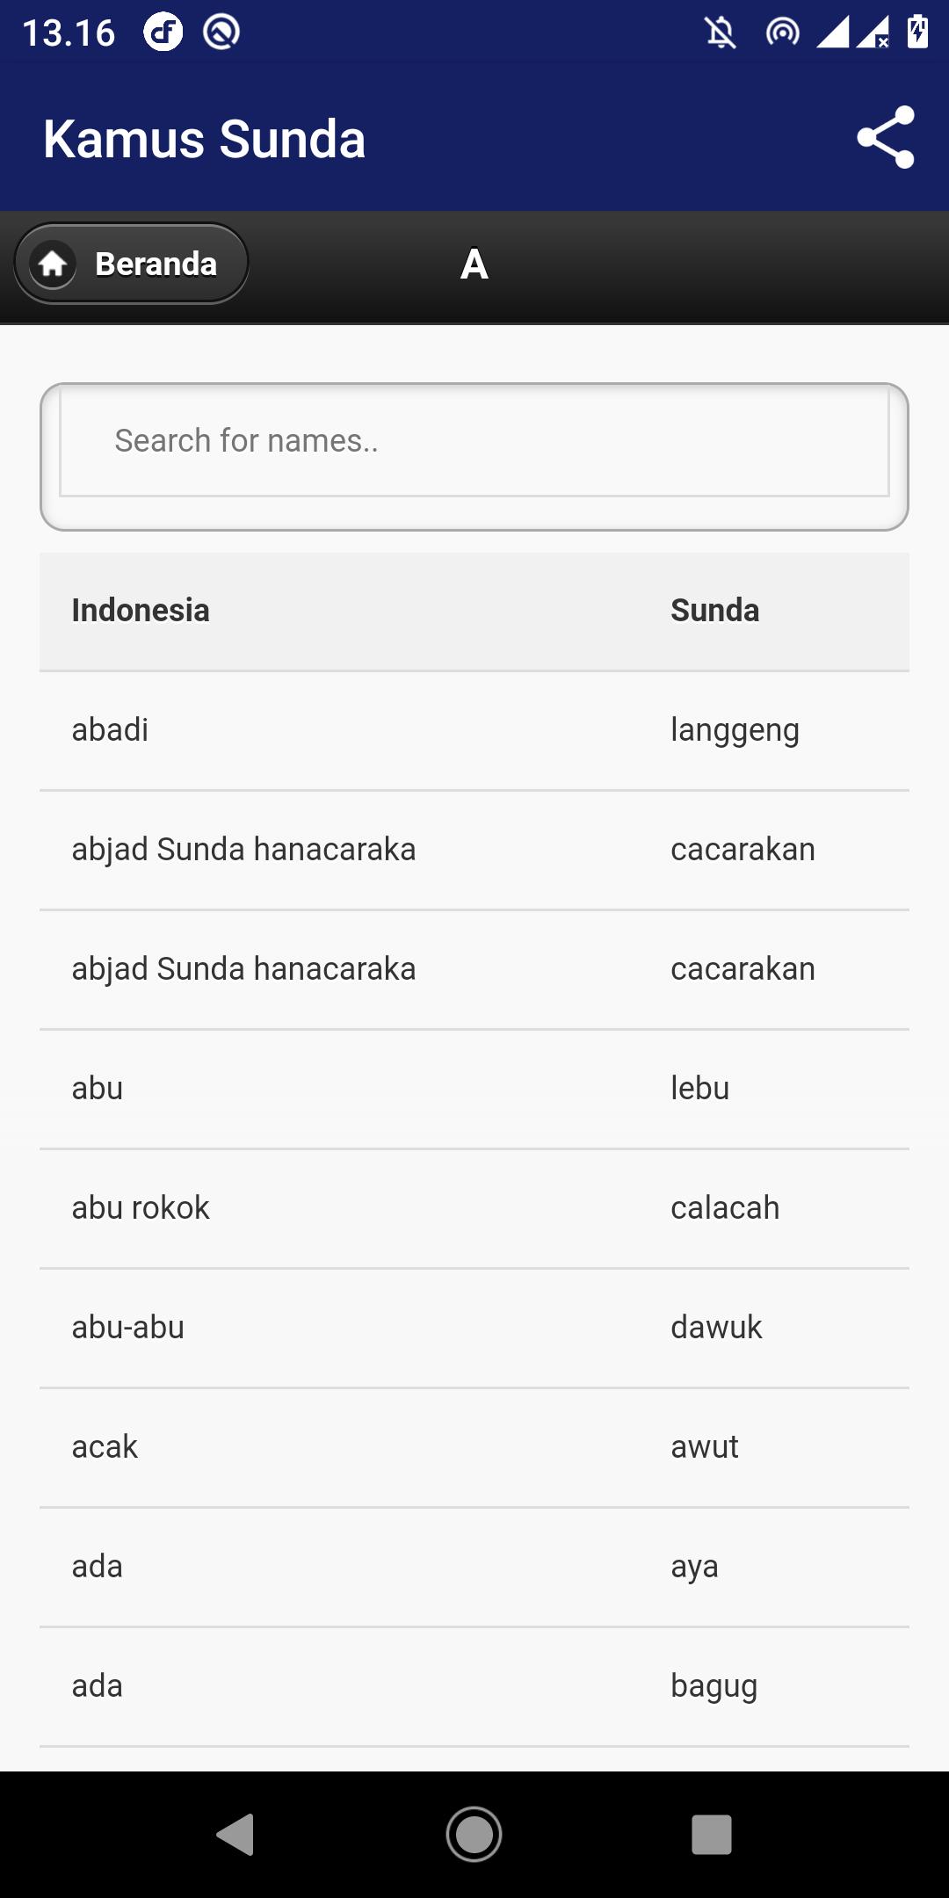This screenshot has width=949, height=1898.
Task: Tap the share icon in header
Action: coord(886,138)
